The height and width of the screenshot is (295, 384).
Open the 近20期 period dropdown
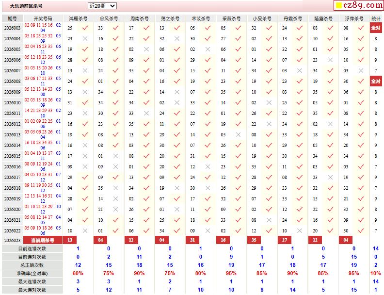[102, 6]
